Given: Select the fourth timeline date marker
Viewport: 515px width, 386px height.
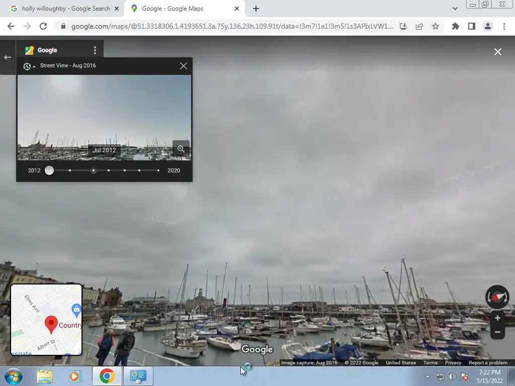Looking at the screenshot, I should [109, 170].
